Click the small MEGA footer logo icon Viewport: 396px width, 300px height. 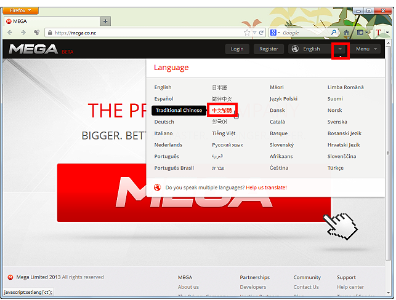[x=10, y=277]
